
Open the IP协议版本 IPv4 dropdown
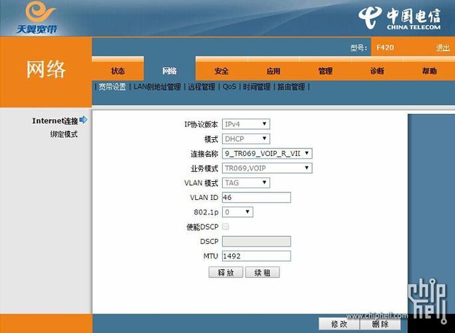[x=246, y=124]
